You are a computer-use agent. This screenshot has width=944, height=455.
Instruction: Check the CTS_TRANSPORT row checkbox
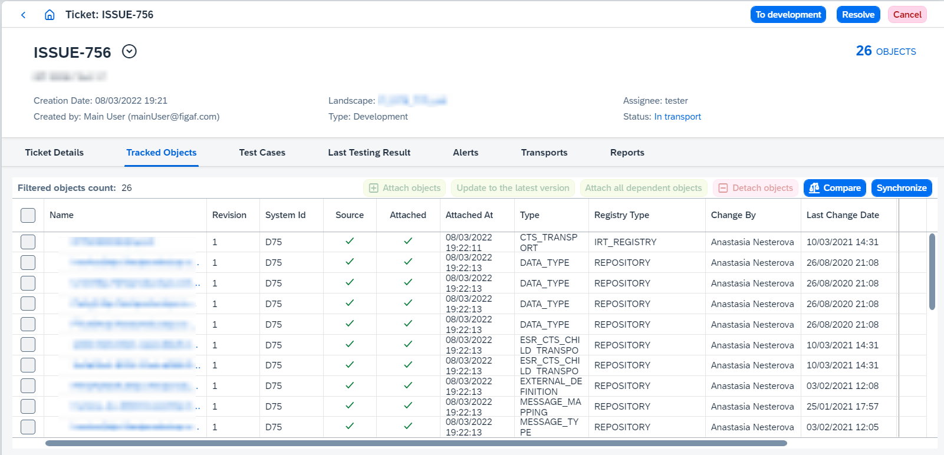click(x=28, y=242)
